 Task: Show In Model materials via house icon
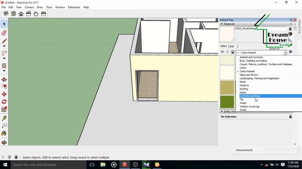[x=233, y=52]
